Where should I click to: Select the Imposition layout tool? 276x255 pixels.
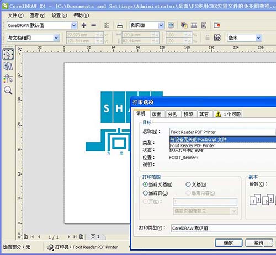8,67
